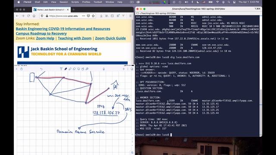Viewport: 276px width, 155px height.
Task: Open Spotlight search icon
Action: (x=229, y=2)
